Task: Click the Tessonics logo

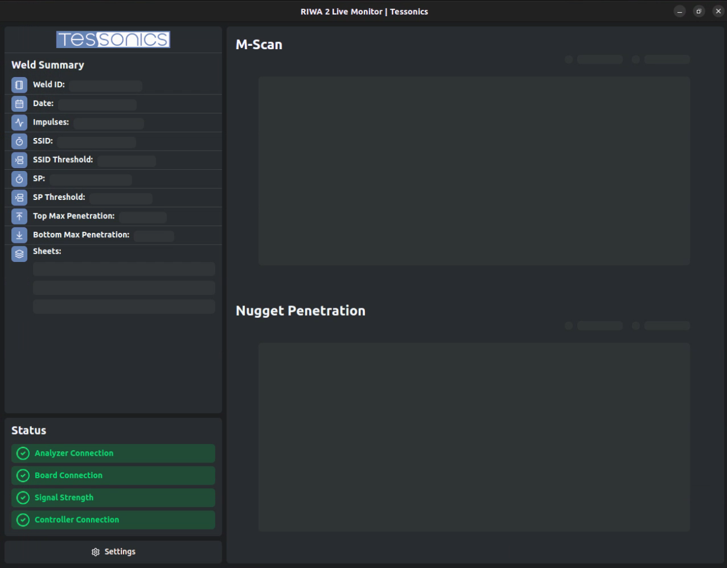Action: (113, 39)
